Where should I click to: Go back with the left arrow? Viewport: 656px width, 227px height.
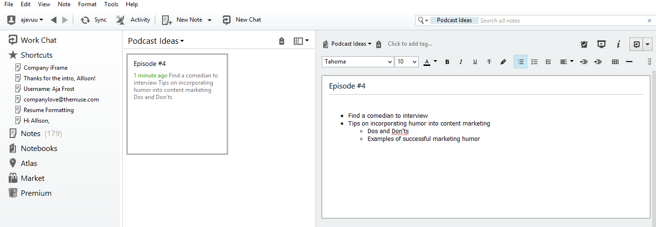coord(54,20)
